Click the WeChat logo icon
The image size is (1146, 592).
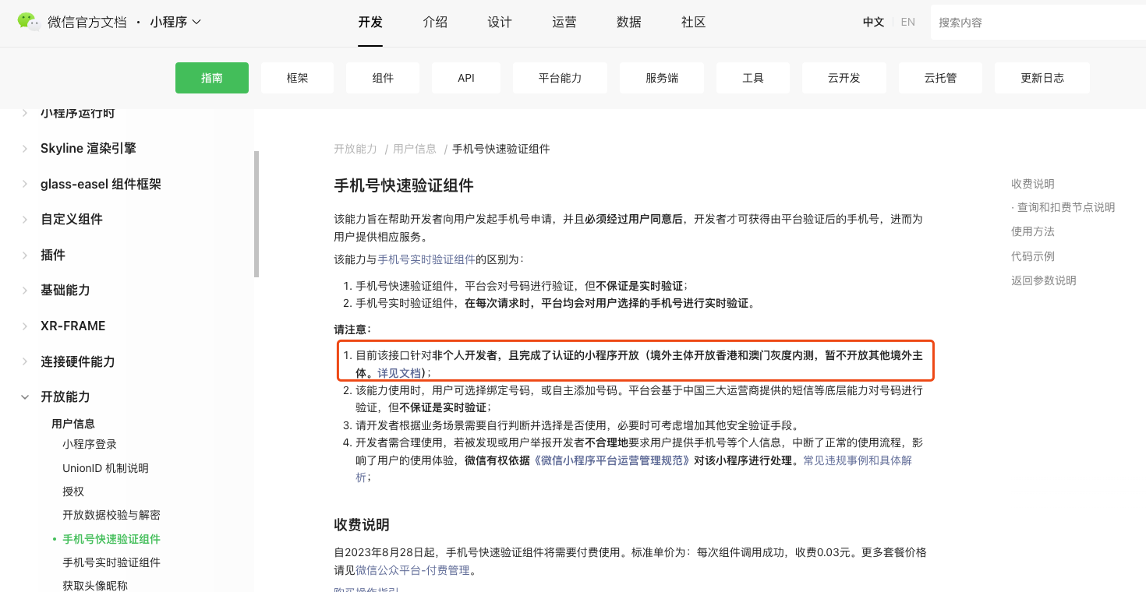coord(29,22)
